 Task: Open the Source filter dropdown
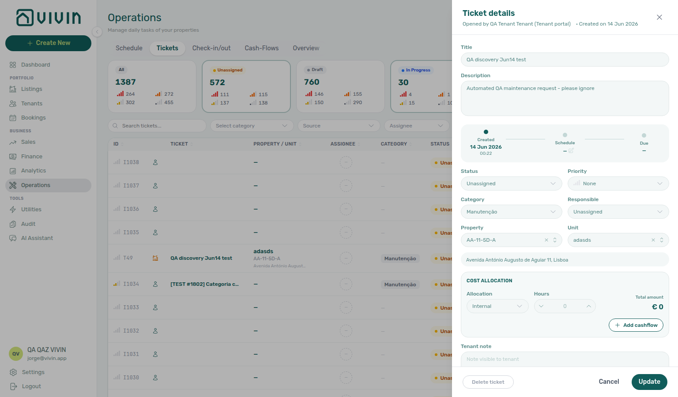click(x=339, y=126)
